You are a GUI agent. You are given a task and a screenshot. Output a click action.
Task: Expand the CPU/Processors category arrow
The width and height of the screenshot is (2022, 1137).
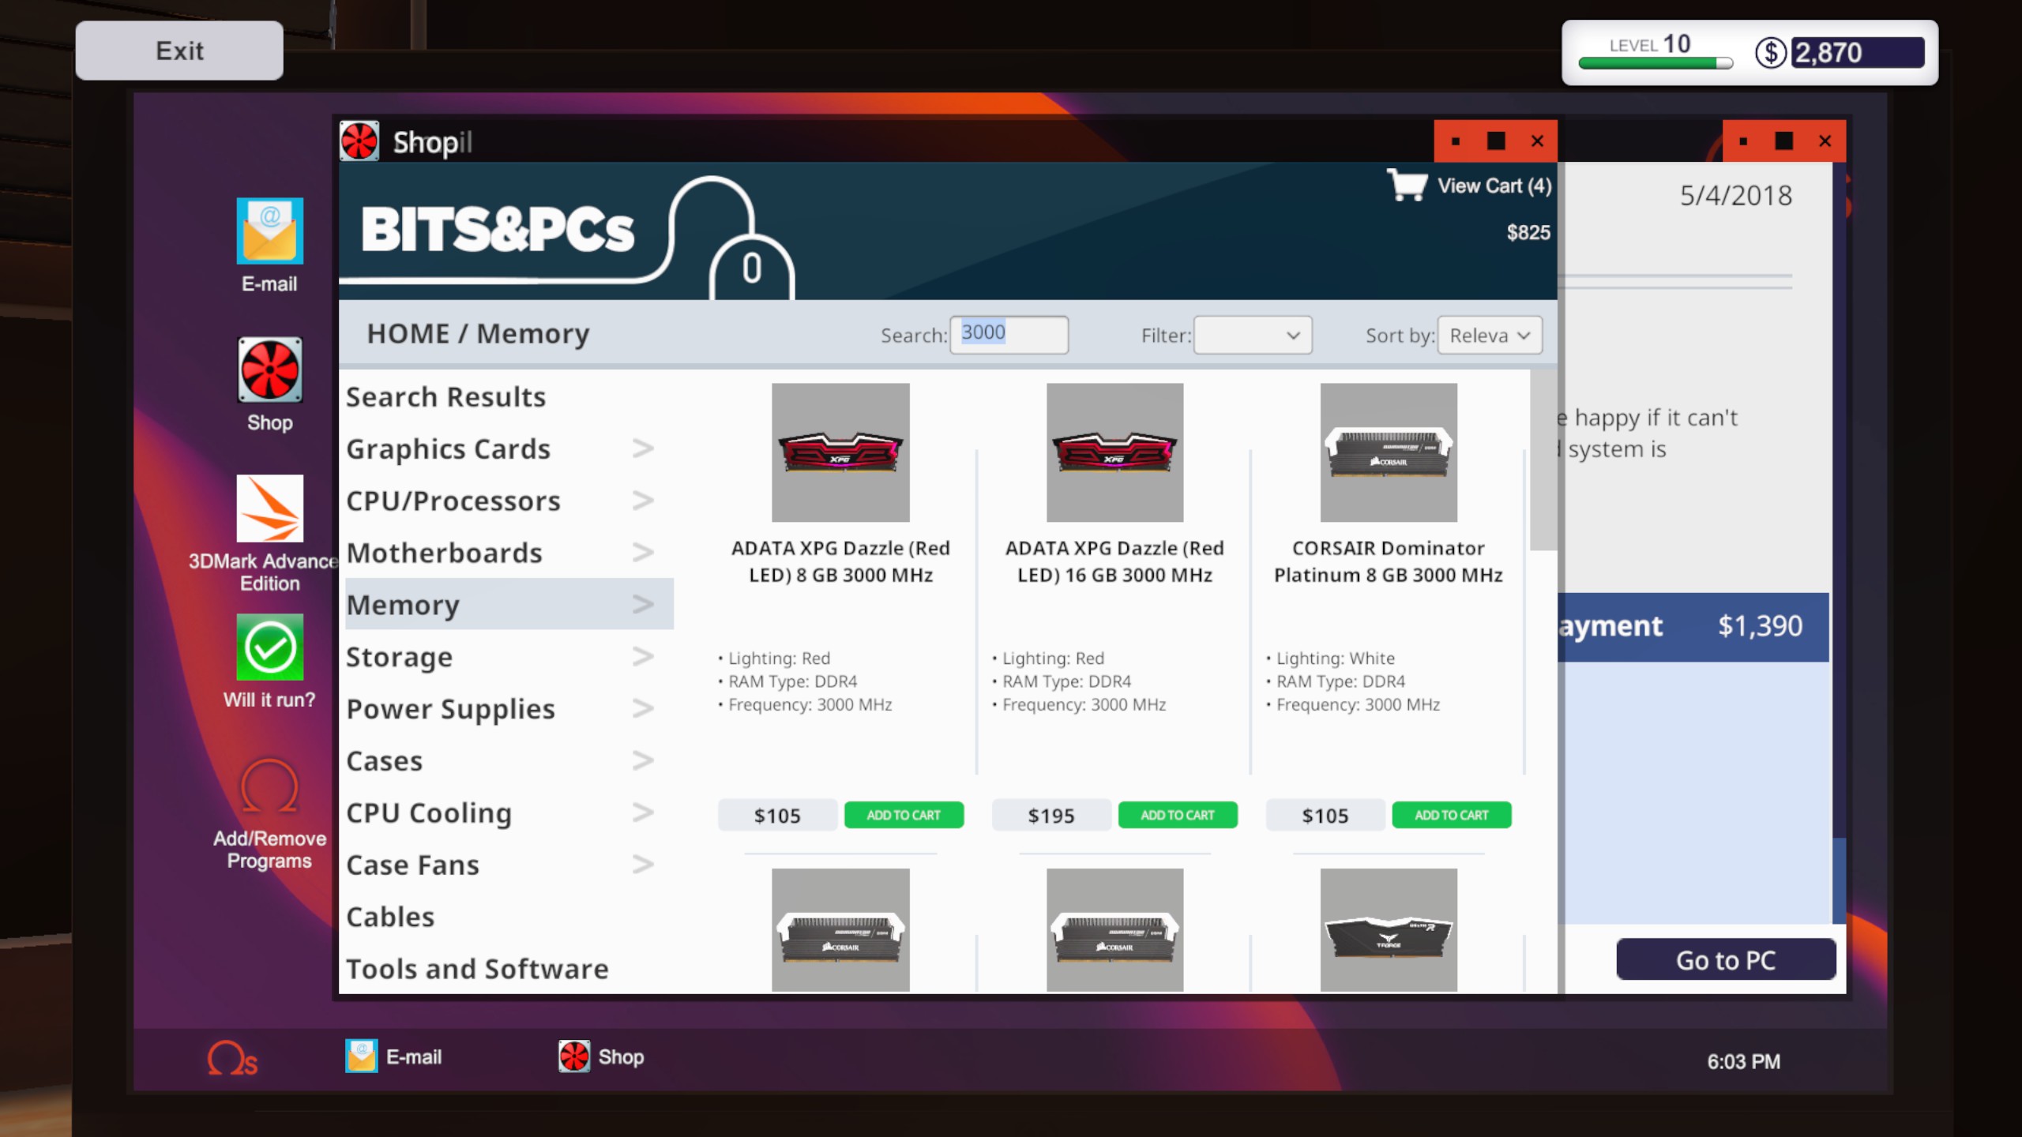pos(643,501)
